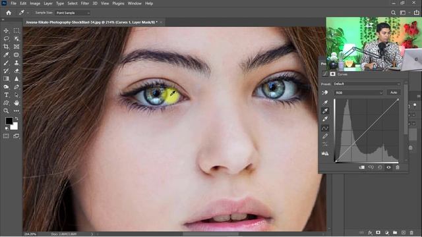Click the share button at top right
Viewport: 422px width, 237px height.
[x=416, y=13]
